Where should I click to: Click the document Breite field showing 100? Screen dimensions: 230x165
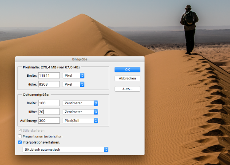(x=49, y=103)
